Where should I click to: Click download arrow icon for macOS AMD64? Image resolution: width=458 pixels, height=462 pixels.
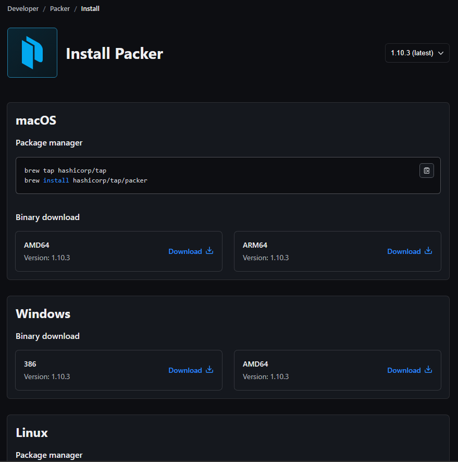tap(209, 251)
